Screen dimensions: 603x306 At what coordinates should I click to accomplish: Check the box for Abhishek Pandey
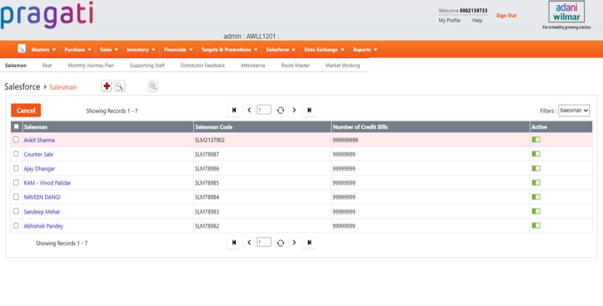click(16, 226)
